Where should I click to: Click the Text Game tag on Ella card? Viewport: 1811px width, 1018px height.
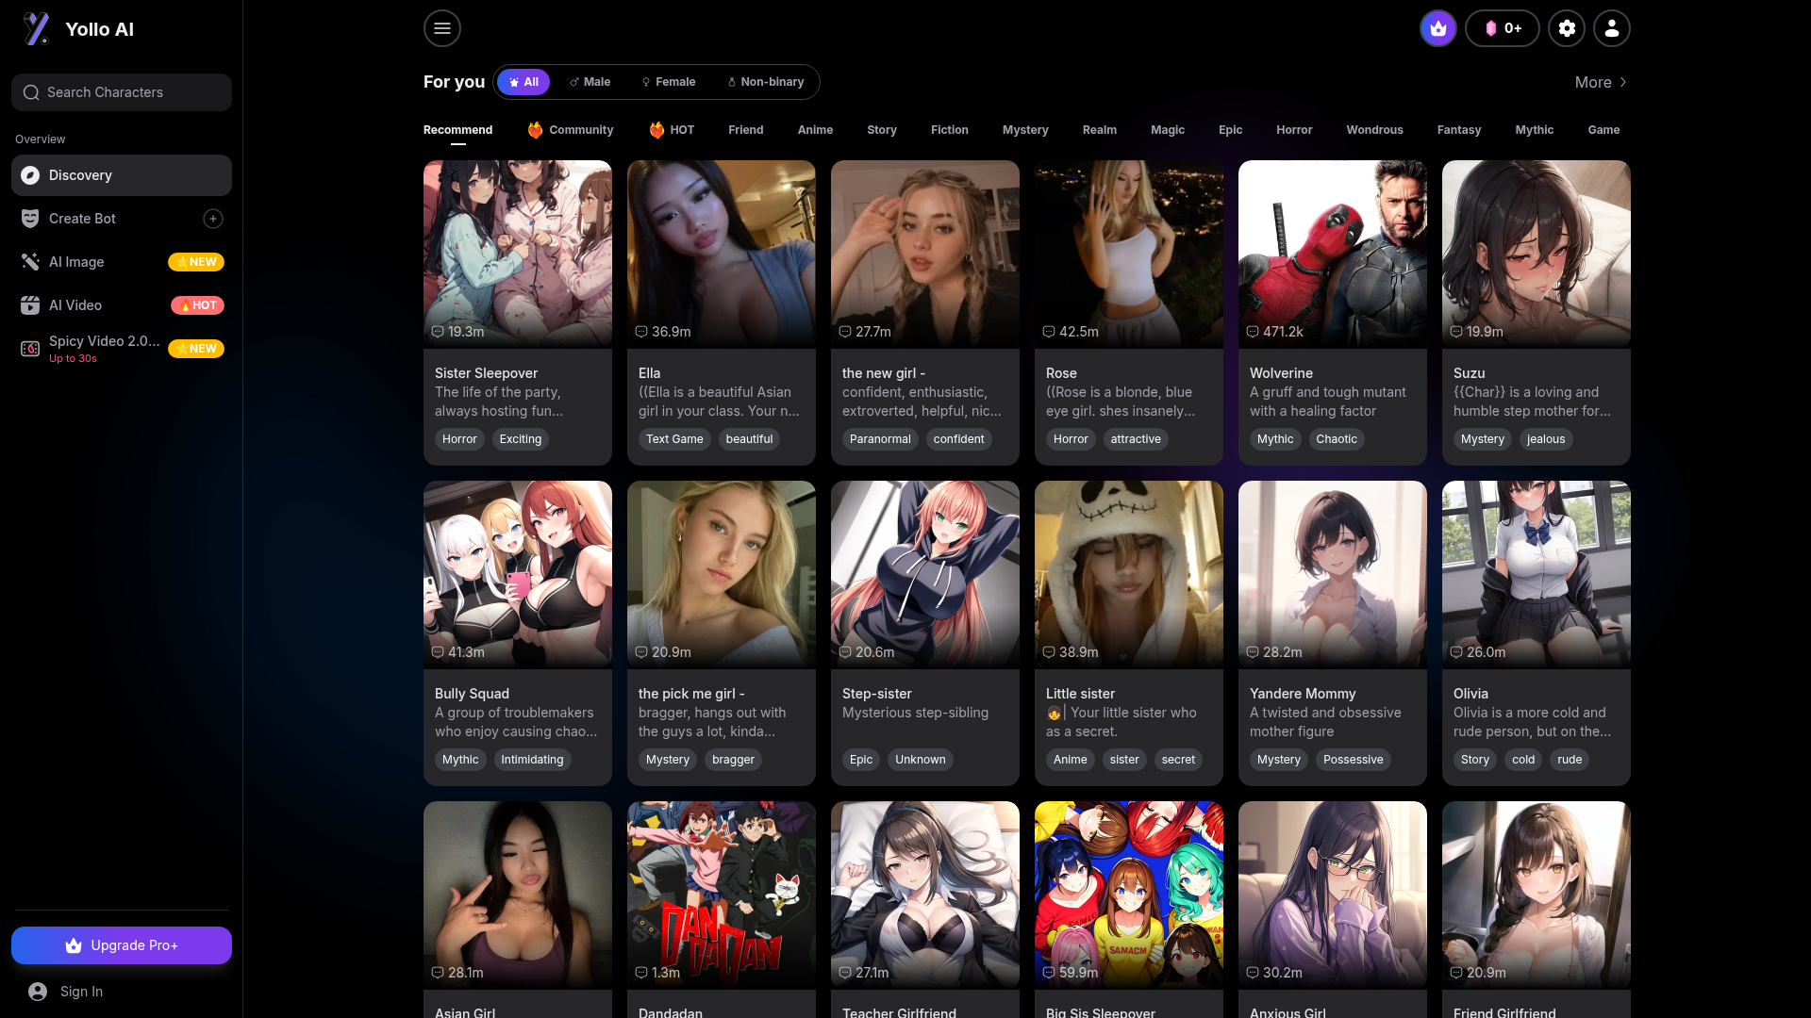pyautogui.click(x=674, y=439)
